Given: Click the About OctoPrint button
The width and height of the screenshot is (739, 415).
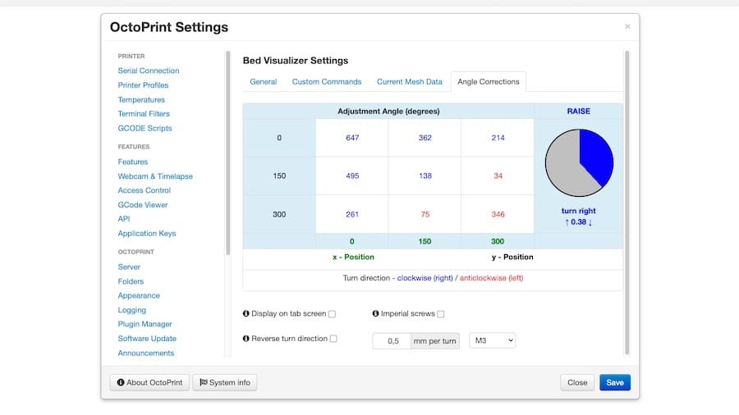Looking at the screenshot, I should (x=149, y=382).
